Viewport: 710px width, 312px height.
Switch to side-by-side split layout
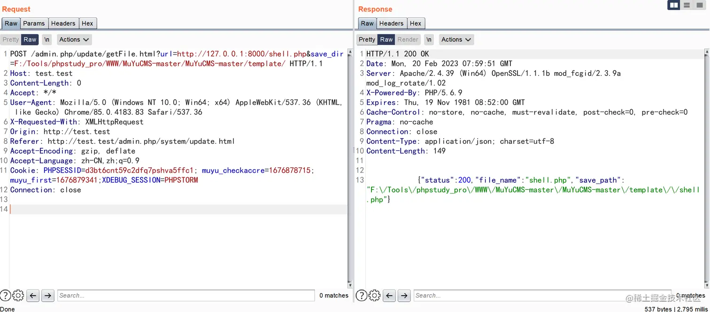(x=674, y=5)
